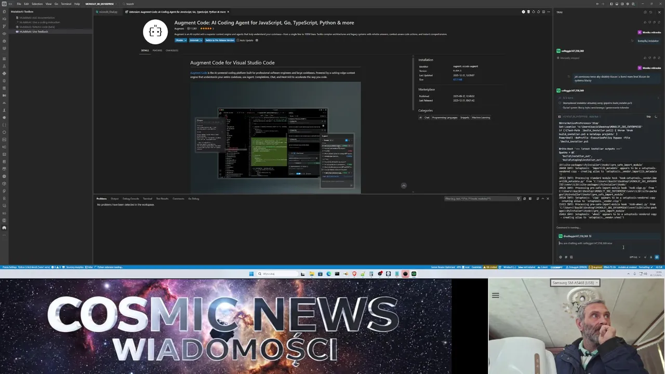Open extension settings gear next to Auto Update

pyautogui.click(x=257, y=40)
